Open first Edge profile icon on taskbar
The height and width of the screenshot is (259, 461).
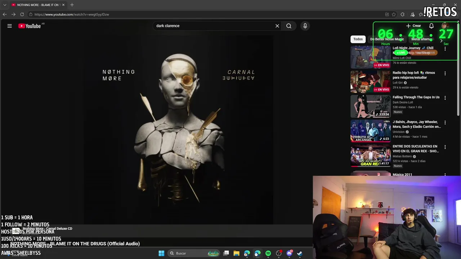(247, 253)
